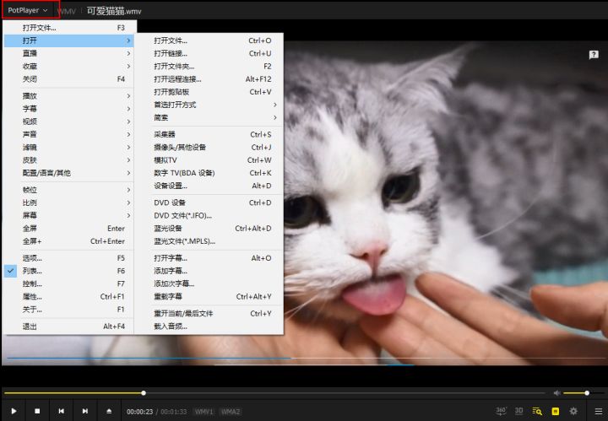Click the 00:00:23 elapsed time display
Viewport: 608px width, 421px height.
coord(139,412)
